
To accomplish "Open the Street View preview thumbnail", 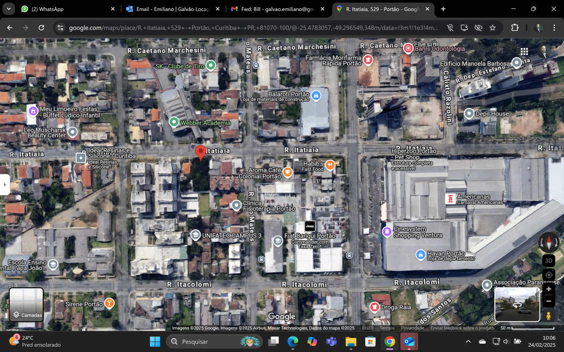I will coord(517,305).
